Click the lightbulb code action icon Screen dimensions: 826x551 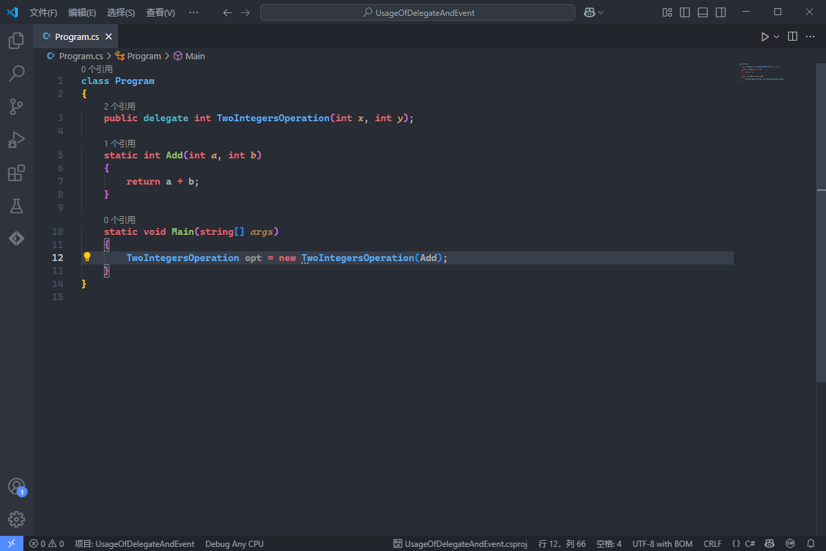[x=87, y=257]
